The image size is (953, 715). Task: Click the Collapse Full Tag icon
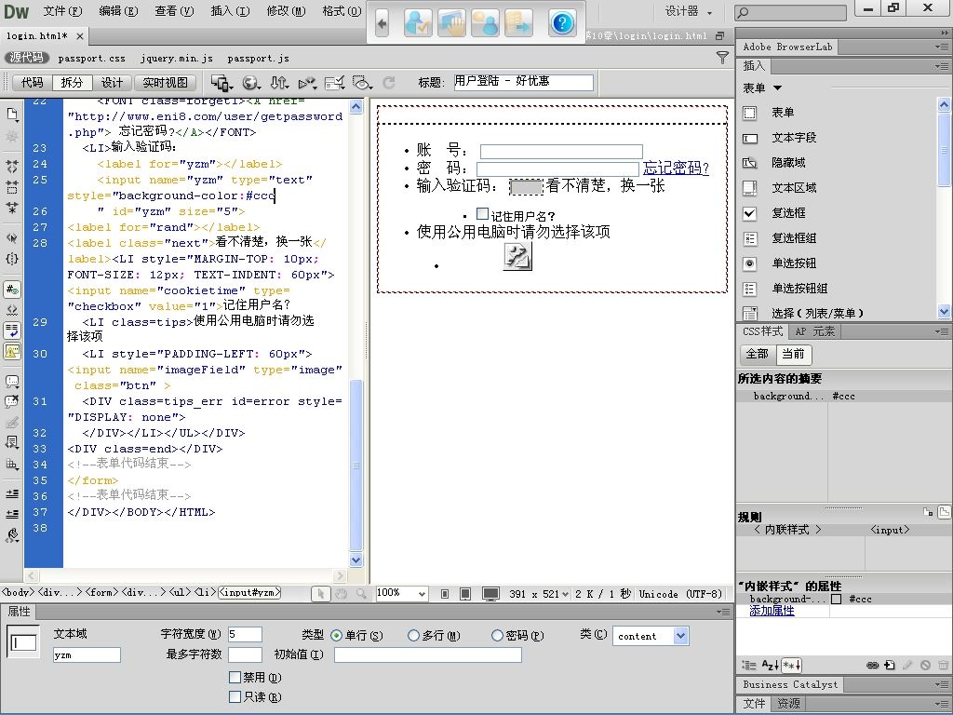pyautogui.click(x=11, y=166)
